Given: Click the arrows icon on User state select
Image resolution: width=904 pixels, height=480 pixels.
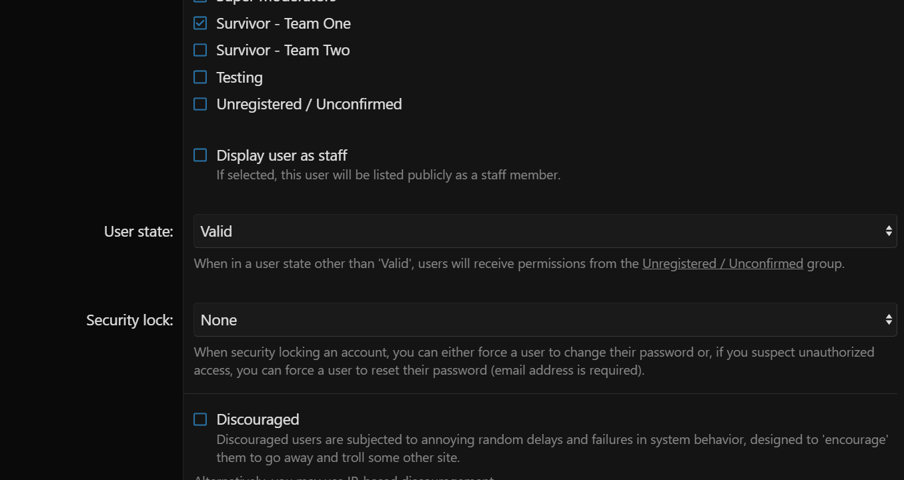Looking at the screenshot, I should tap(889, 231).
